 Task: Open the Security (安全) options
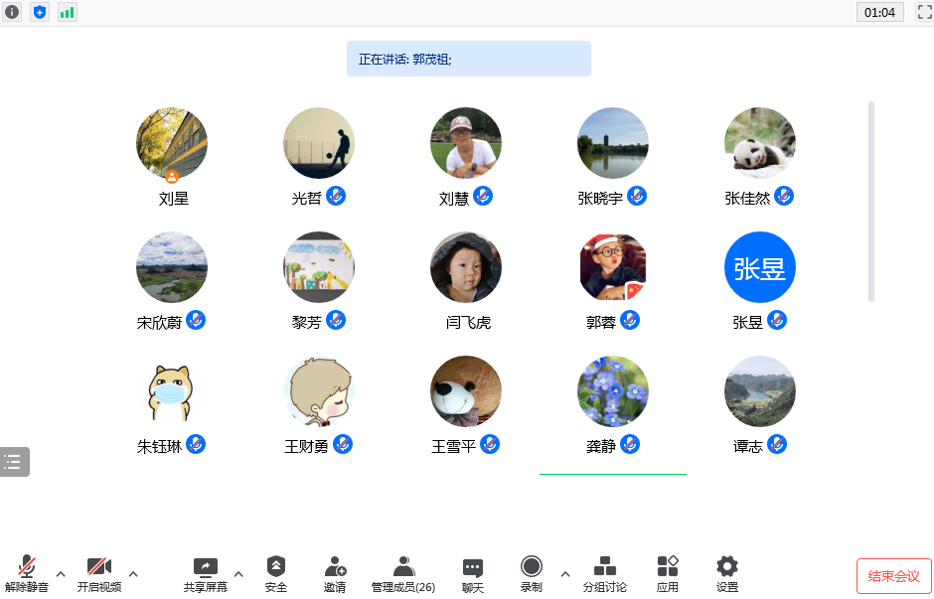(x=276, y=574)
